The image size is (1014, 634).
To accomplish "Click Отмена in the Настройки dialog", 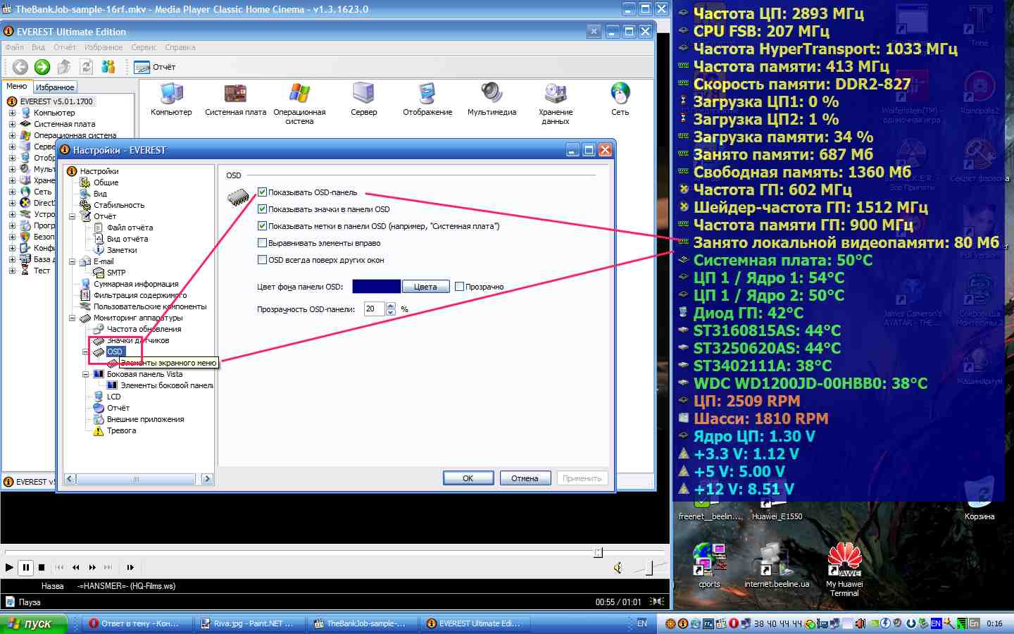I will pyautogui.click(x=525, y=478).
